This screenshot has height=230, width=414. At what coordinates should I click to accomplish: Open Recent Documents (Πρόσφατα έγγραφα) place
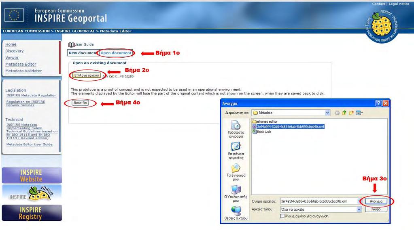click(x=236, y=130)
